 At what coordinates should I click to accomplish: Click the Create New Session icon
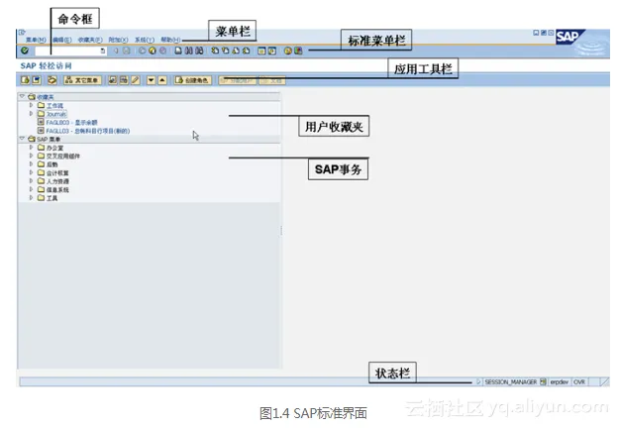click(x=261, y=51)
